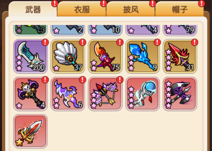
Task: Click the alert badge on the 帽子 tab
Action: point(201,3)
